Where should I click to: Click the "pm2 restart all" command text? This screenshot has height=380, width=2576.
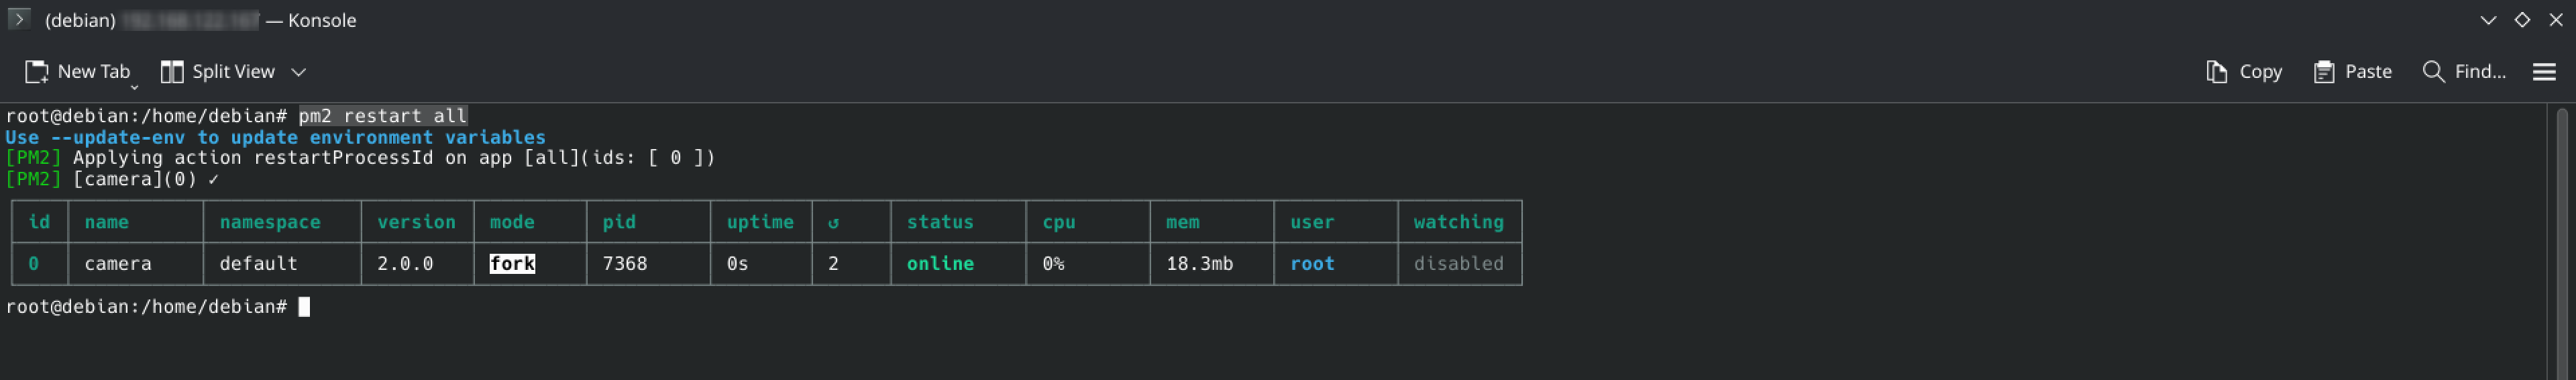point(382,116)
